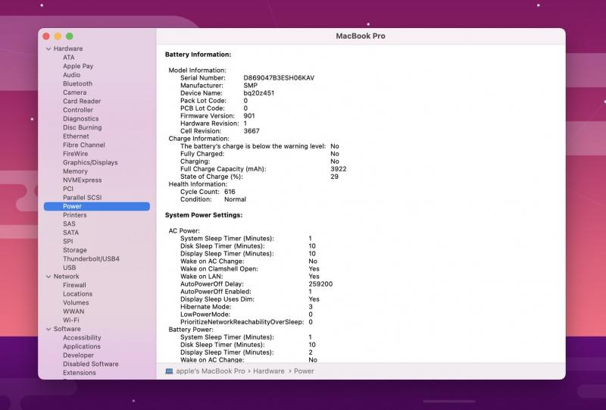Click Hardware in the bottom path bar
606x410 pixels.
(x=269, y=371)
